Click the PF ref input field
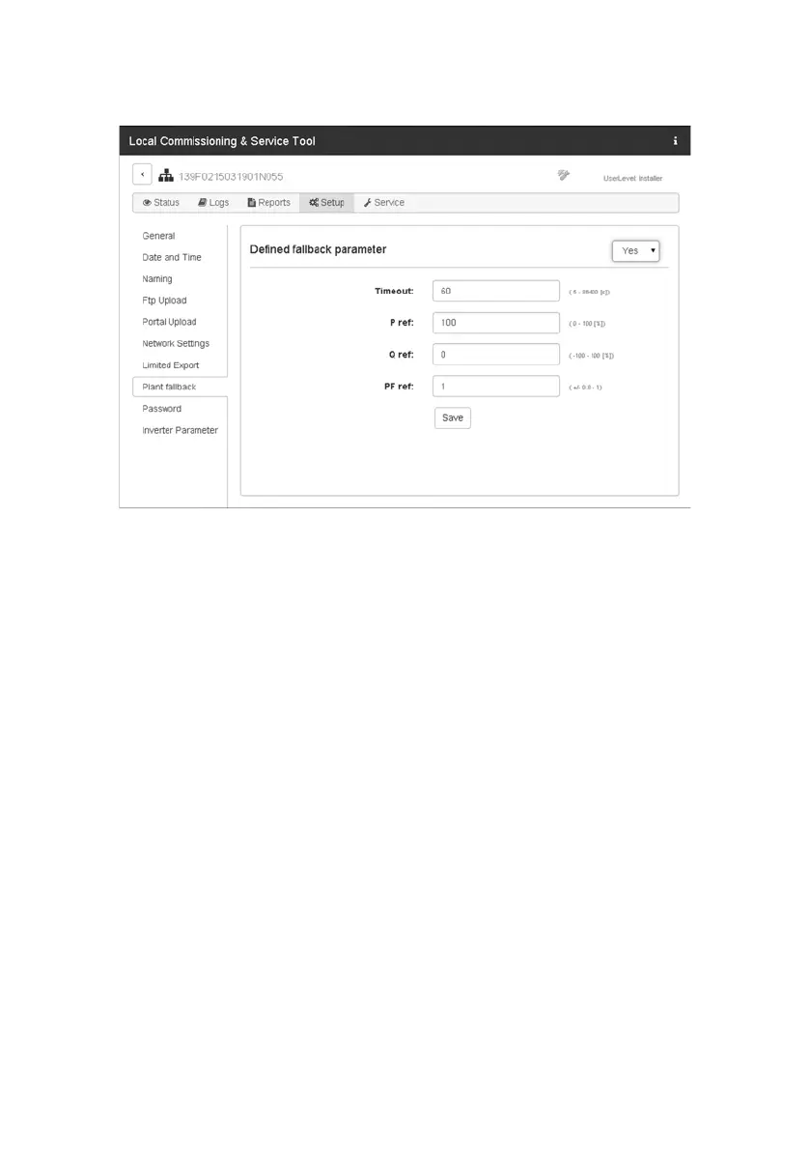811x1150 pixels. (x=496, y=387)
